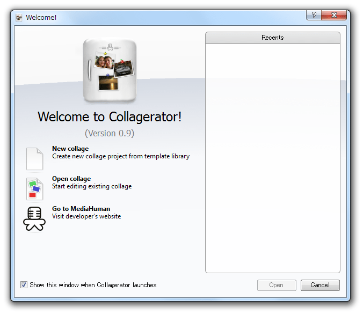Click the Recents list header
The height and width of the screenshot is (314, 363).
[273, 38]
